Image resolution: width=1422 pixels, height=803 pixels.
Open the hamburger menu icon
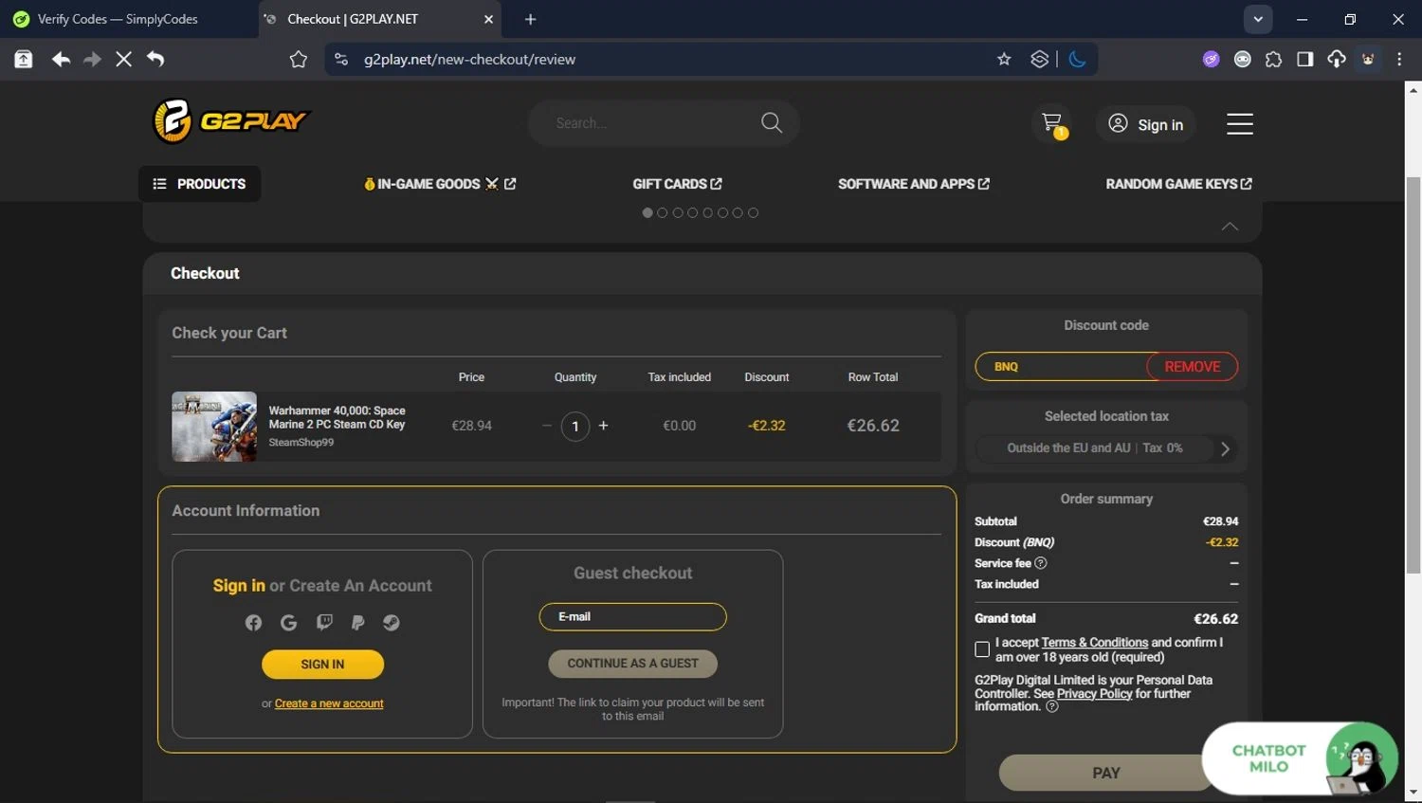pyautogui.click(x=1240, y=124)
